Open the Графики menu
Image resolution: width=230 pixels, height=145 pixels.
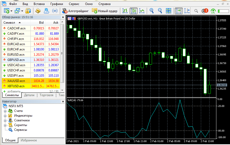pos(57,4)
